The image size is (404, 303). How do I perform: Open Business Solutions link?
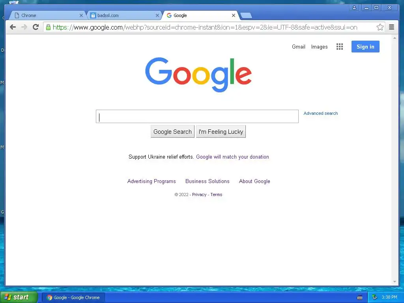point(208,181)
